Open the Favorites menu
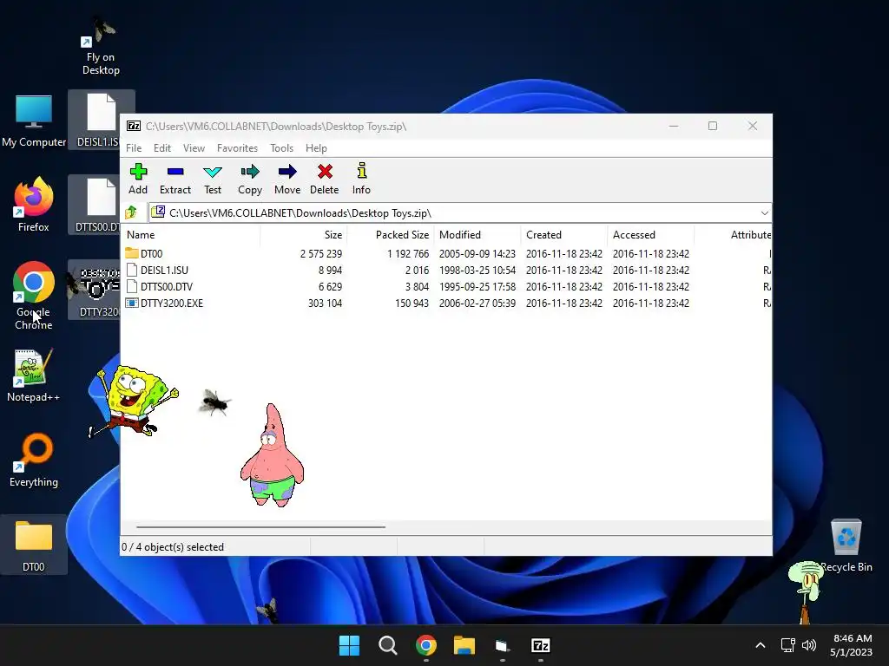The height and width of the screenshot is (666, 889). pyautogui.click(x=238, y=147)
